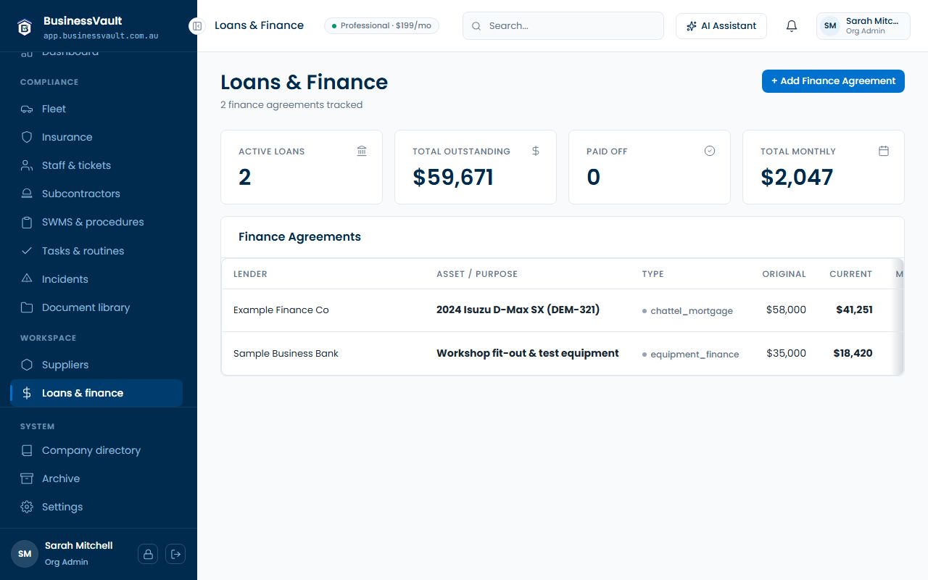Open Settings in the sidebar

coord(96,507)
